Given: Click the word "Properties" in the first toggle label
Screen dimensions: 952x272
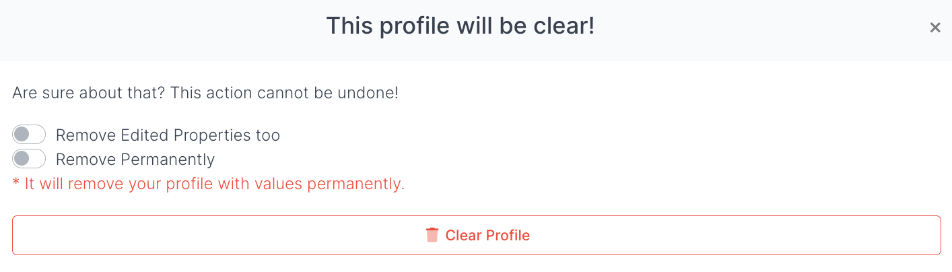Looking at the screenshot, I should [x=213, y=135].
